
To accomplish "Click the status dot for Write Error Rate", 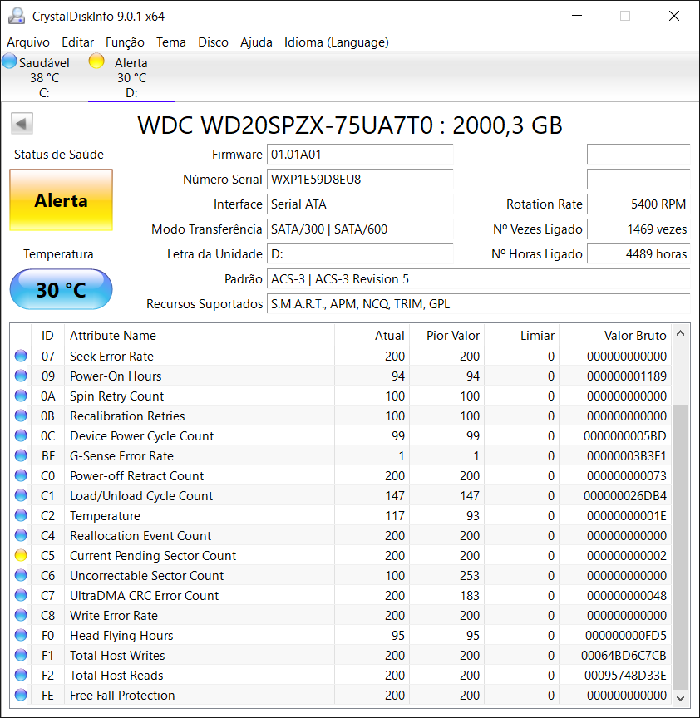I will [x=21, y=616].
